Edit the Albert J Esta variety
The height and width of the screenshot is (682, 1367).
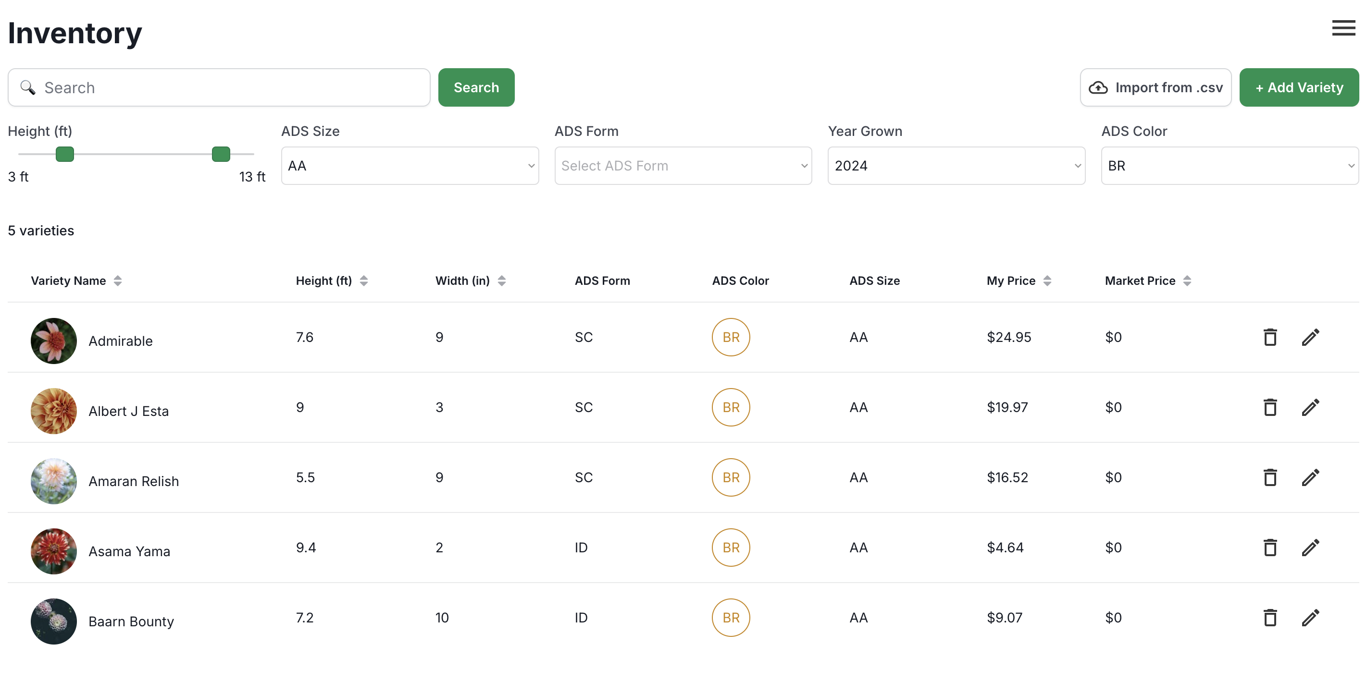click(x=1310, y=407)
